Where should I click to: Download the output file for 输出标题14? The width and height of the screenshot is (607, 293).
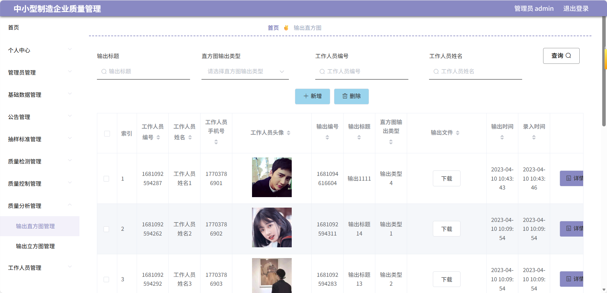(x=447, y=229)
